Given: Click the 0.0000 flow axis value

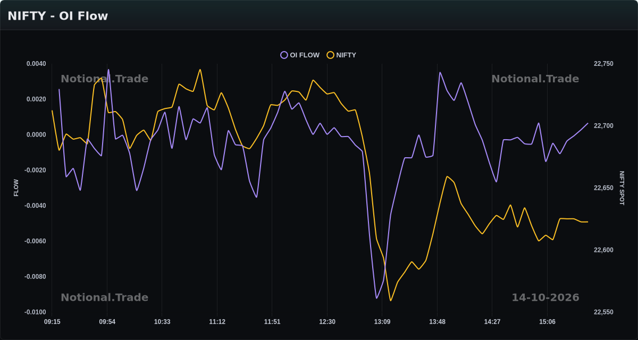Looking at the screenshot, I should [x=36, y=135].
